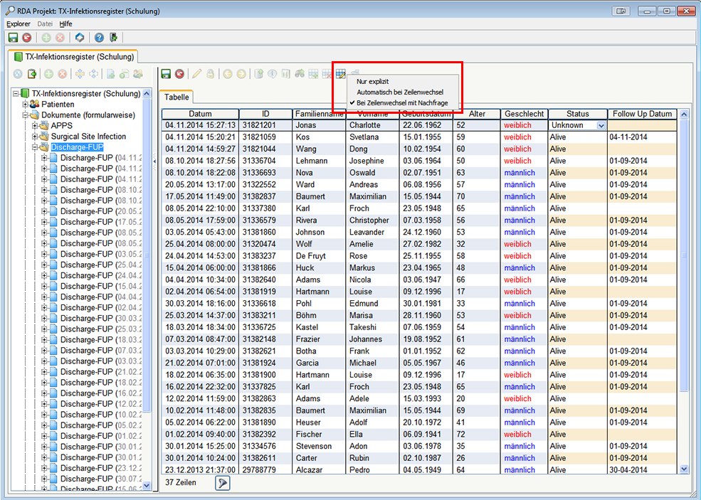
Task: Click the save icon above the Tabelle tab
Action: point(166,73)
